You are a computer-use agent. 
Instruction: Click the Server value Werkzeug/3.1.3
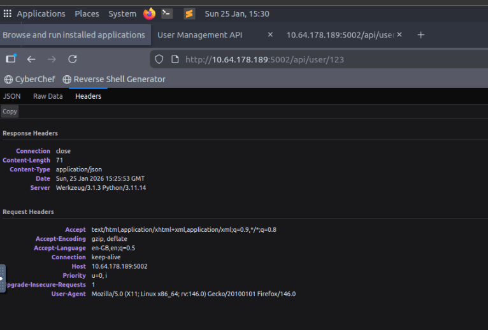[101, 188]
